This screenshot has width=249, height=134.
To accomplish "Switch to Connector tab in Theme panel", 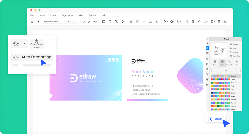I will pyautogui.click(x=230, y=63).
